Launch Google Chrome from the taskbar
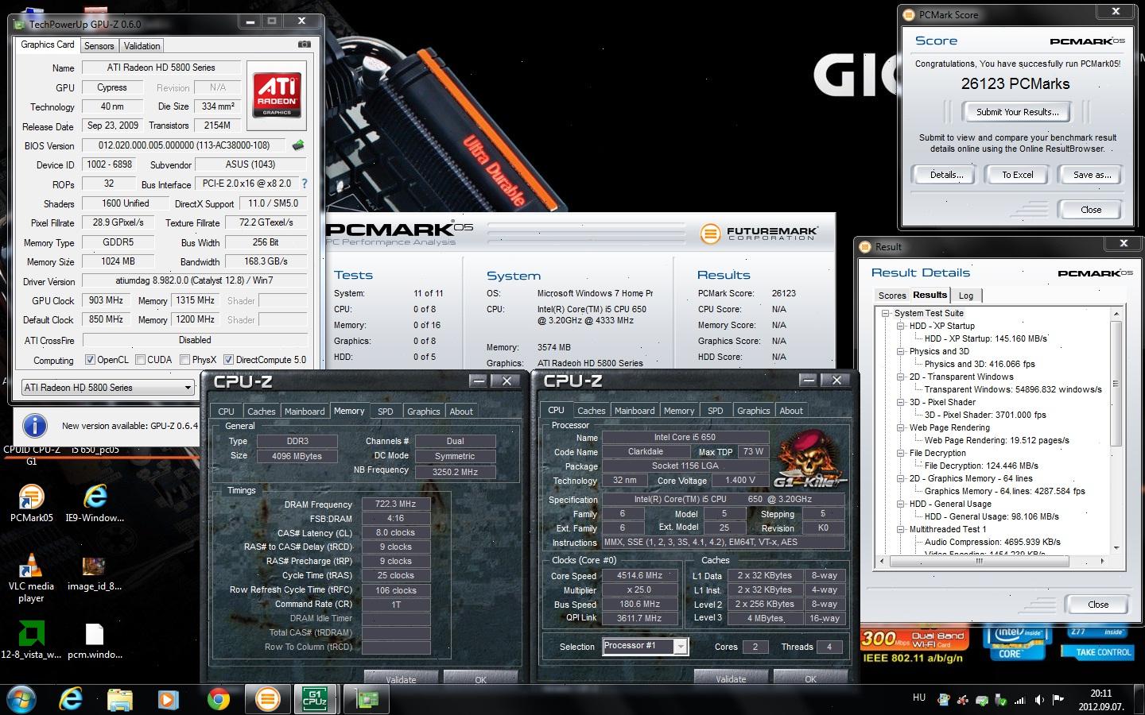 219,699
